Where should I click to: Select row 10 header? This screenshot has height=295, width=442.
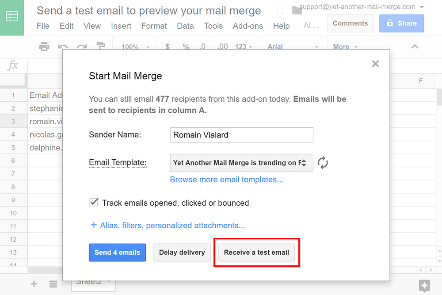(13, 213)
